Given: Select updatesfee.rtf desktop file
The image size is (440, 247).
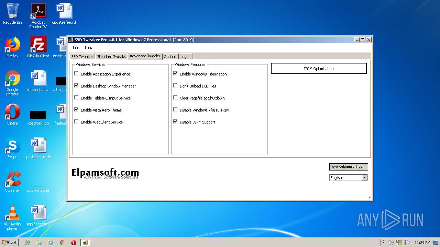Looking at the screenshot, I should coord(64,14).
